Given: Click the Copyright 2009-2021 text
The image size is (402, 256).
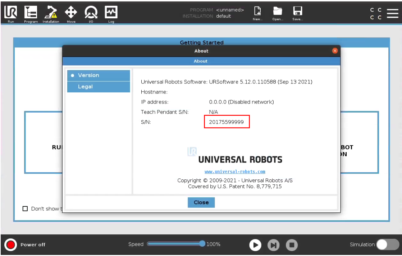Looking at the screenshot, I should pos(235,180).
